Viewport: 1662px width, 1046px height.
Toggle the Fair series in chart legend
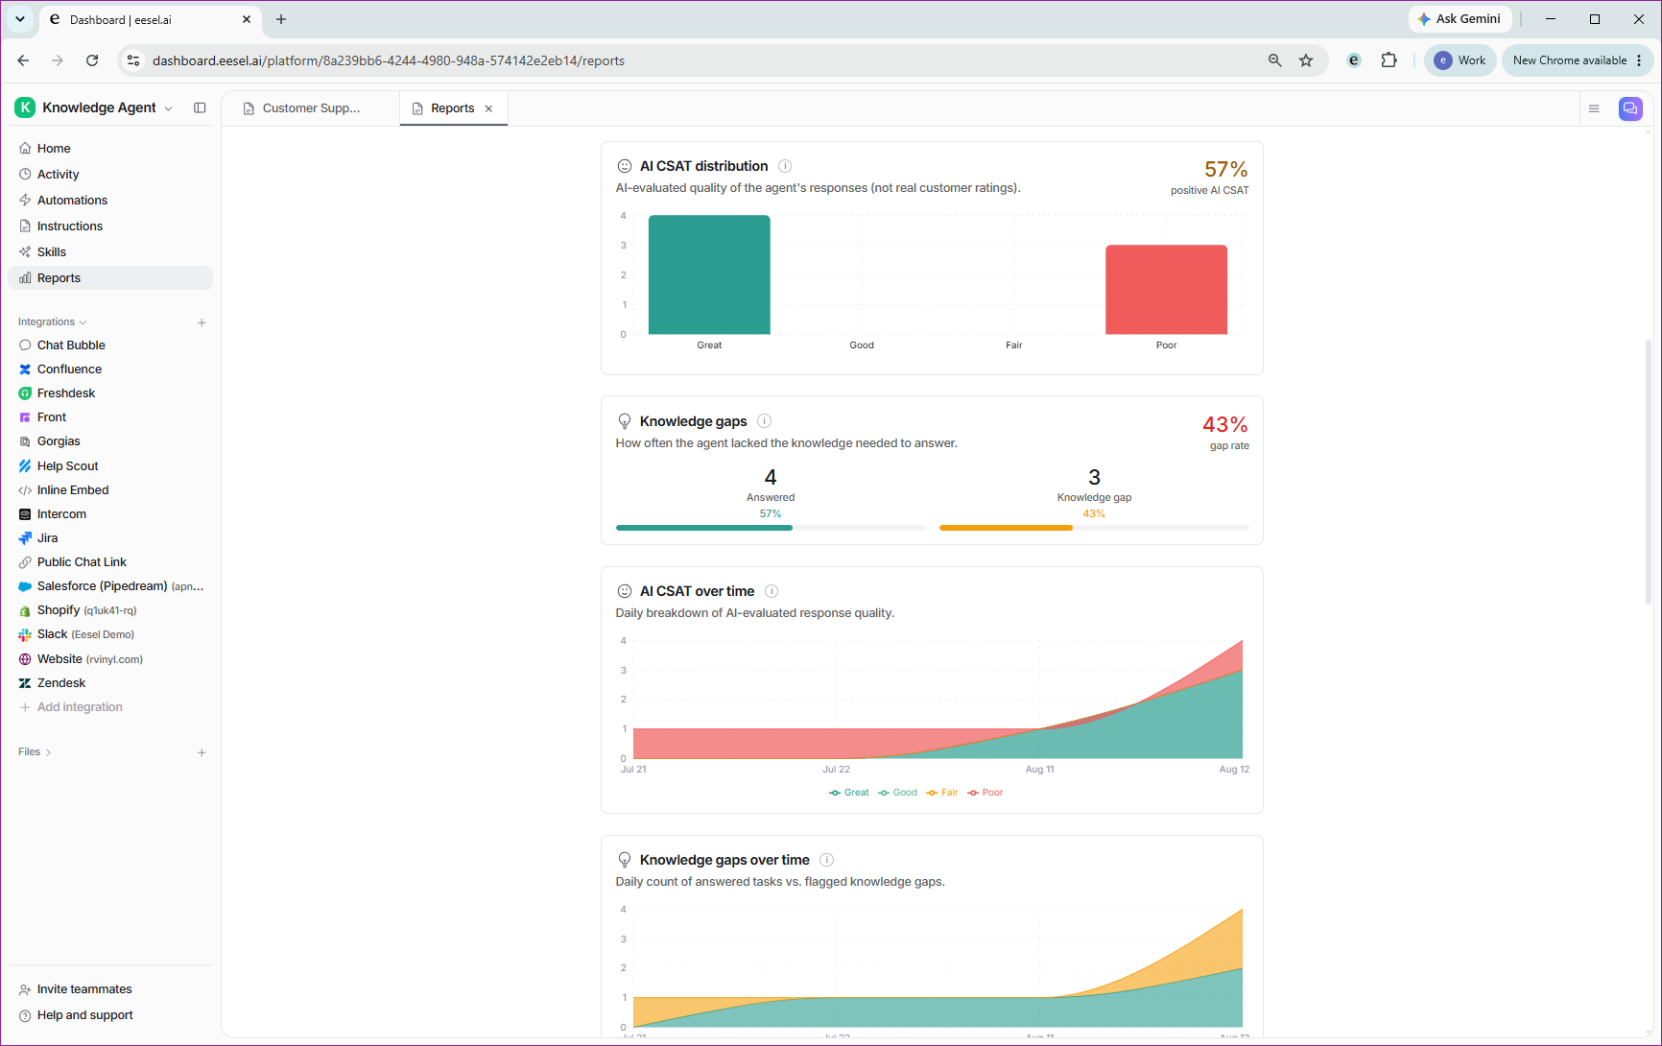(942, 793)
